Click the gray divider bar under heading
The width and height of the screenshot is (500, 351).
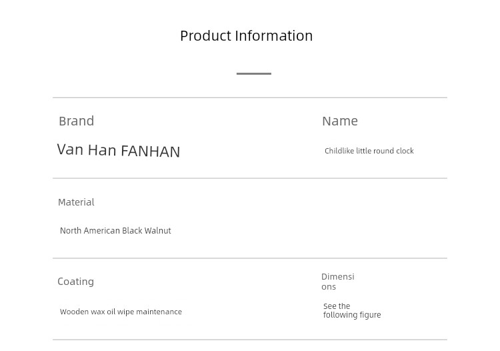pos(254,73)
